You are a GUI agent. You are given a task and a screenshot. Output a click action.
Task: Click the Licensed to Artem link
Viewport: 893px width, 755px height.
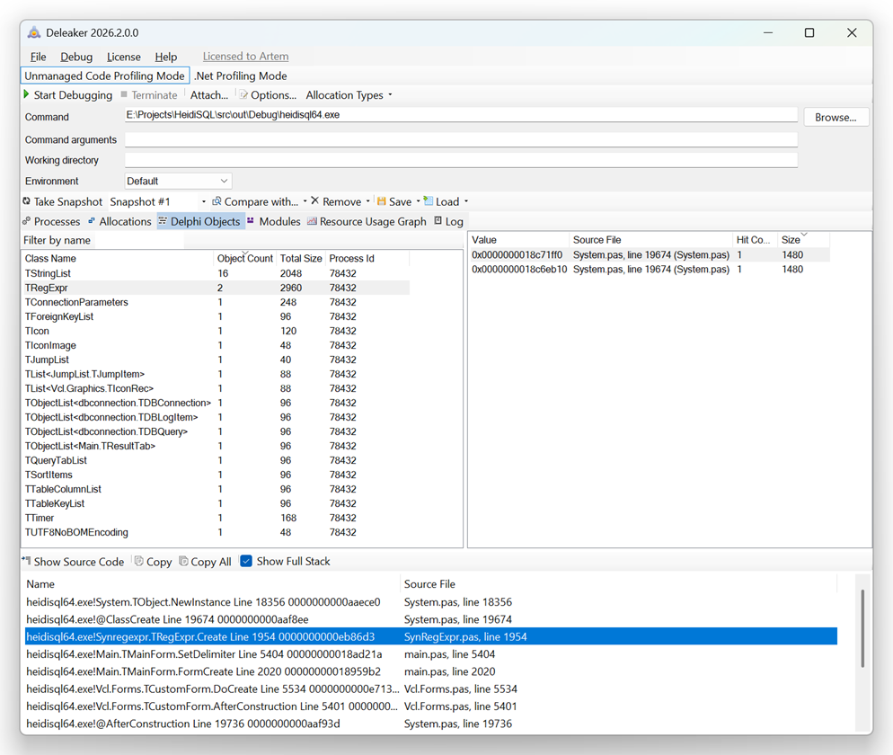(245, 57)
